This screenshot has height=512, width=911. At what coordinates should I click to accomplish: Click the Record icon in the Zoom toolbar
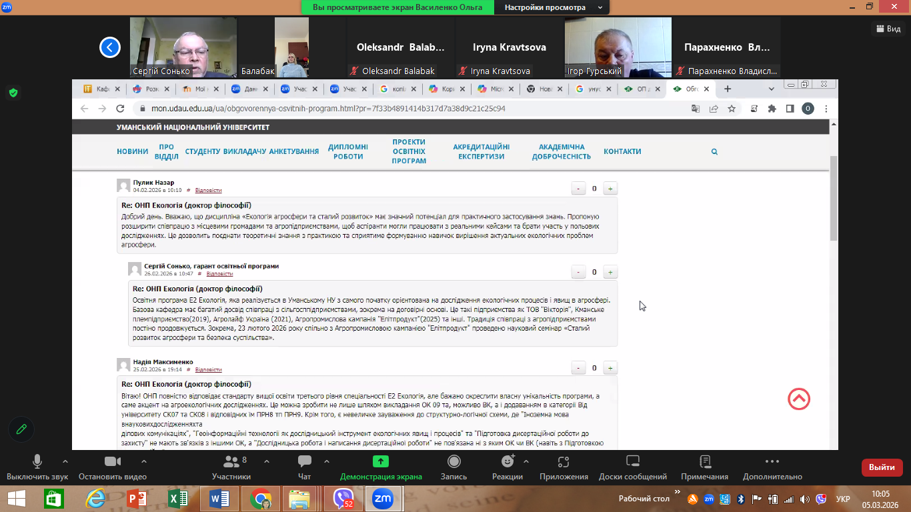click(453, 462)
